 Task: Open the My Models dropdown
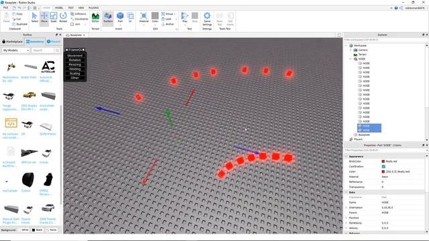coord(15,50)
